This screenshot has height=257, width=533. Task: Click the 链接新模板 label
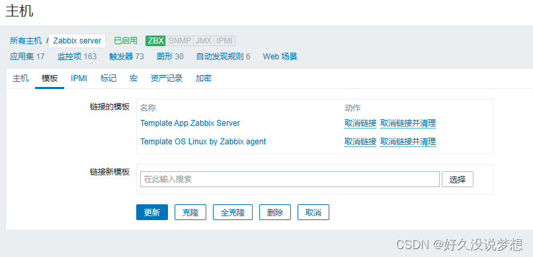tap(110, 172)
